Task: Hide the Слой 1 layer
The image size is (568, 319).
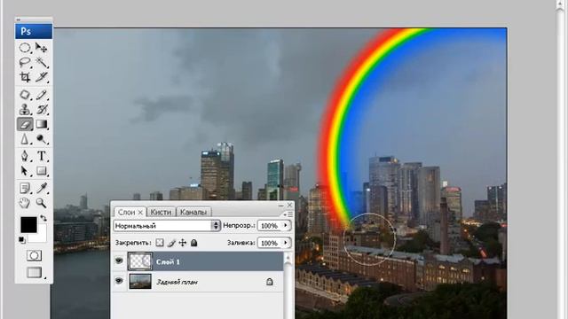Action: [x=119, y=261]
